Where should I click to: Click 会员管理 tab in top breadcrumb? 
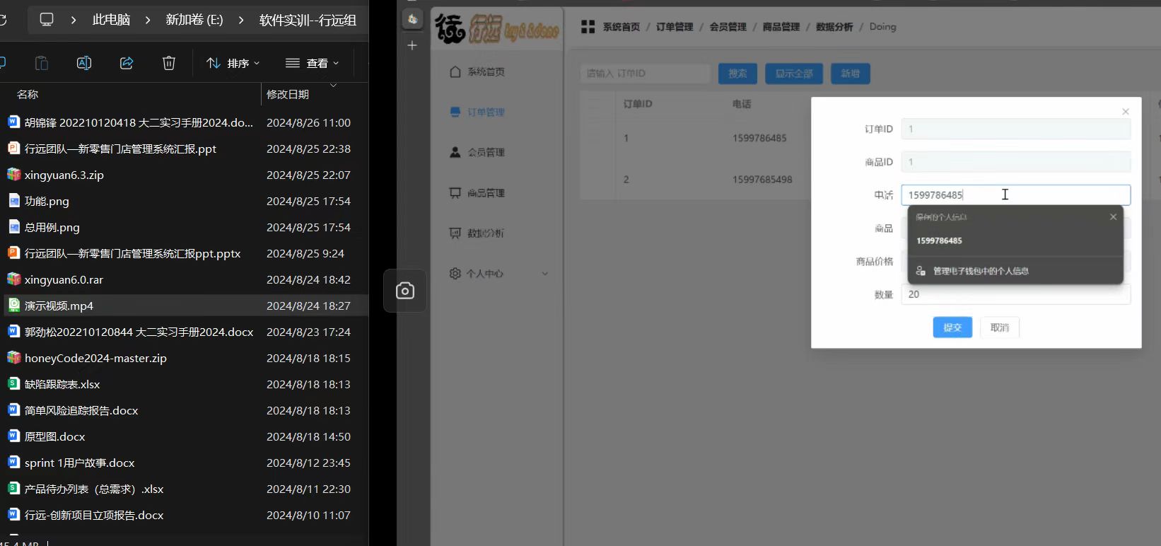click(728, 27)
